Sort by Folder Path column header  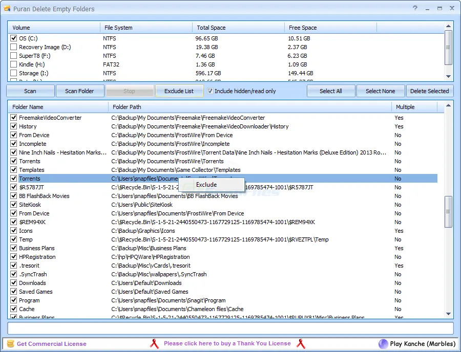point(250,107)
